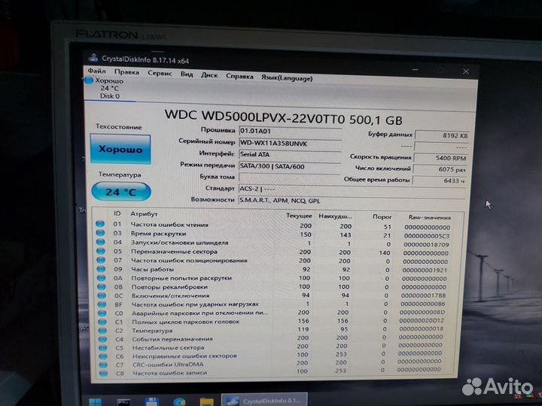This screenshot has width=542, height=406.
Task: Open the Правка menu
Action: pos(126,72)
